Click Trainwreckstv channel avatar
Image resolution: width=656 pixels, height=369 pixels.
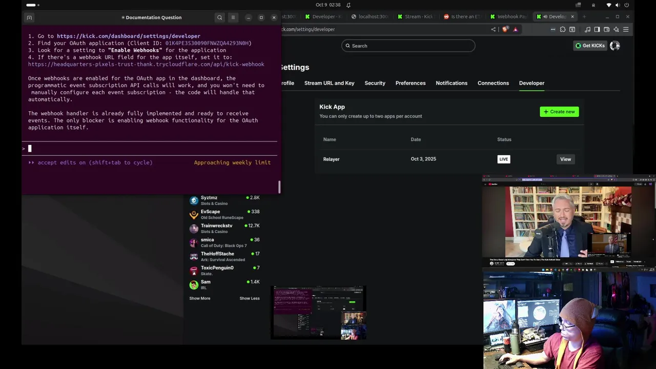(x=194, y=229)
